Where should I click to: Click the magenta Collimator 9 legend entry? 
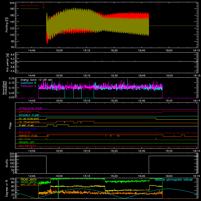tap(28, 86)
